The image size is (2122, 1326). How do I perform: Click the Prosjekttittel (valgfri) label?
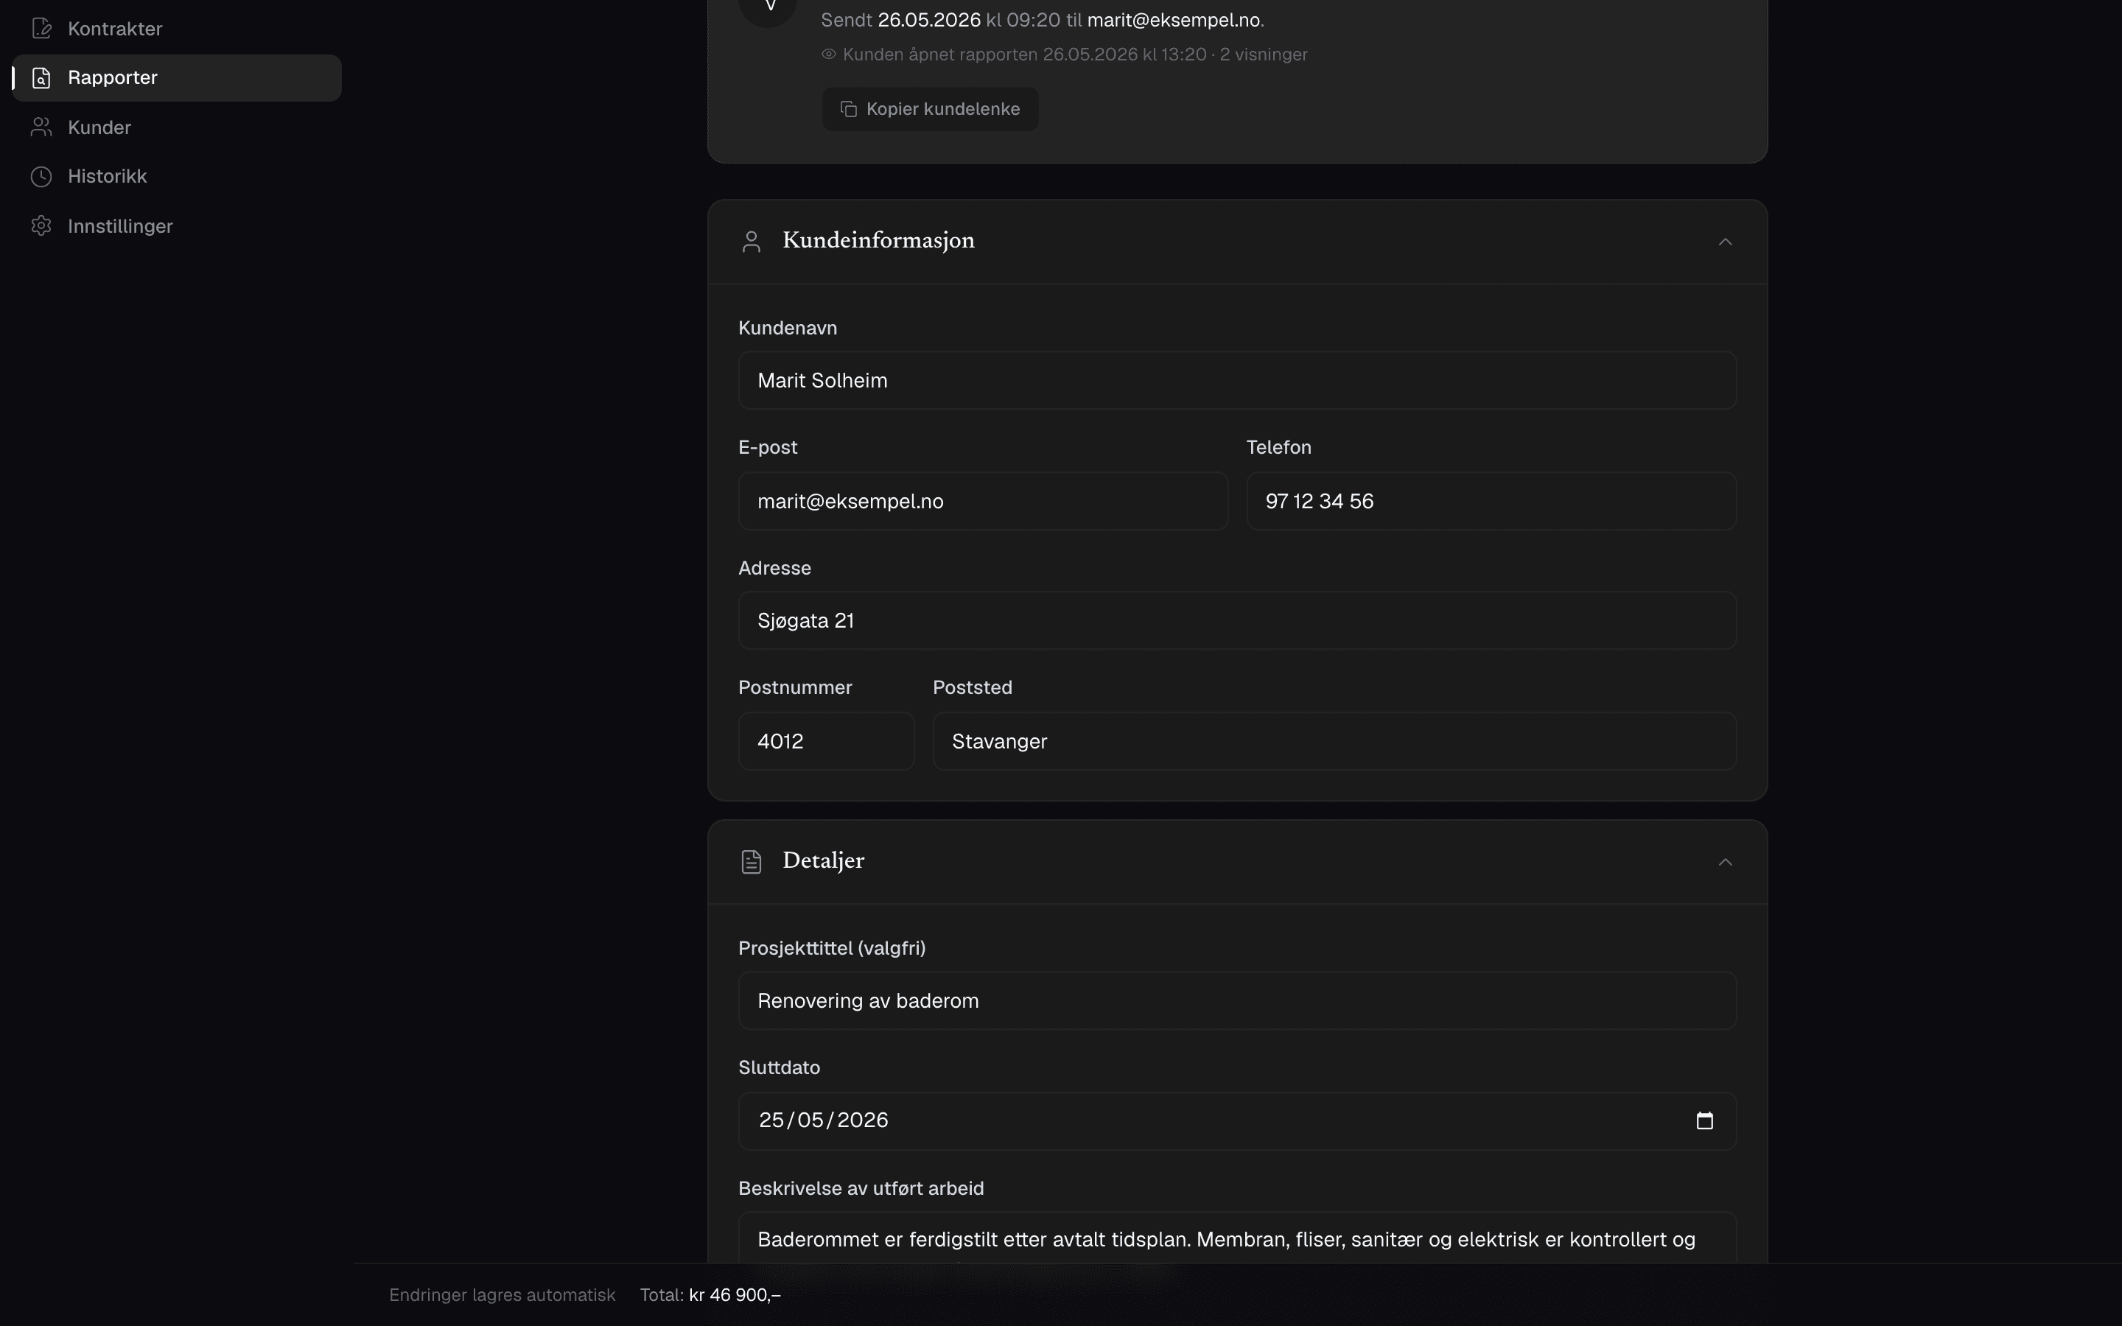832,948
